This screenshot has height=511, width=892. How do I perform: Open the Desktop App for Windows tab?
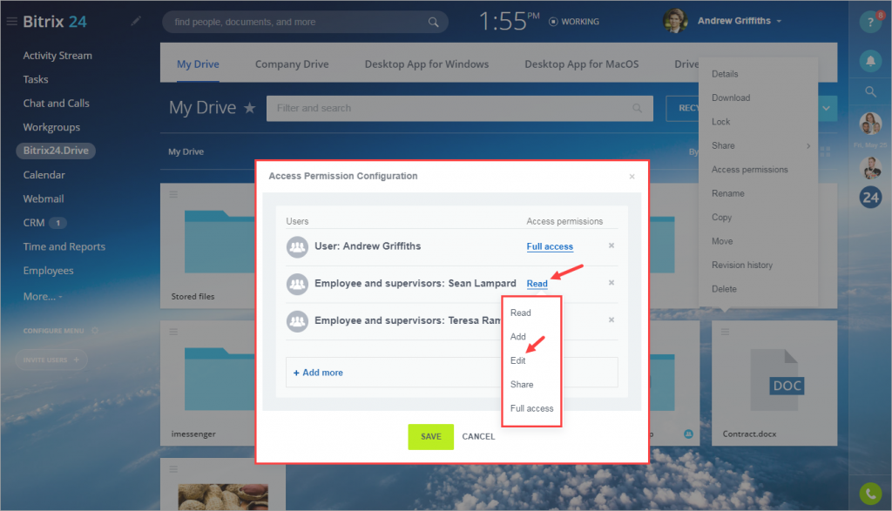[x=427, y=64]
